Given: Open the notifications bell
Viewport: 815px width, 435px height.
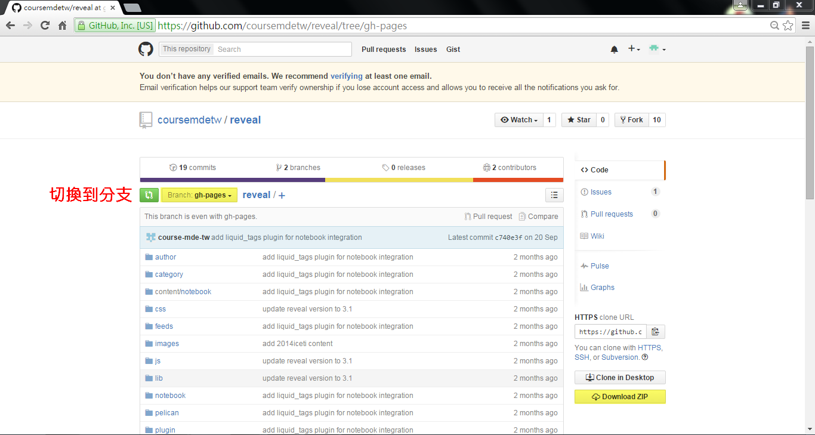Looking at the screenshot, I should click(615, 50).
